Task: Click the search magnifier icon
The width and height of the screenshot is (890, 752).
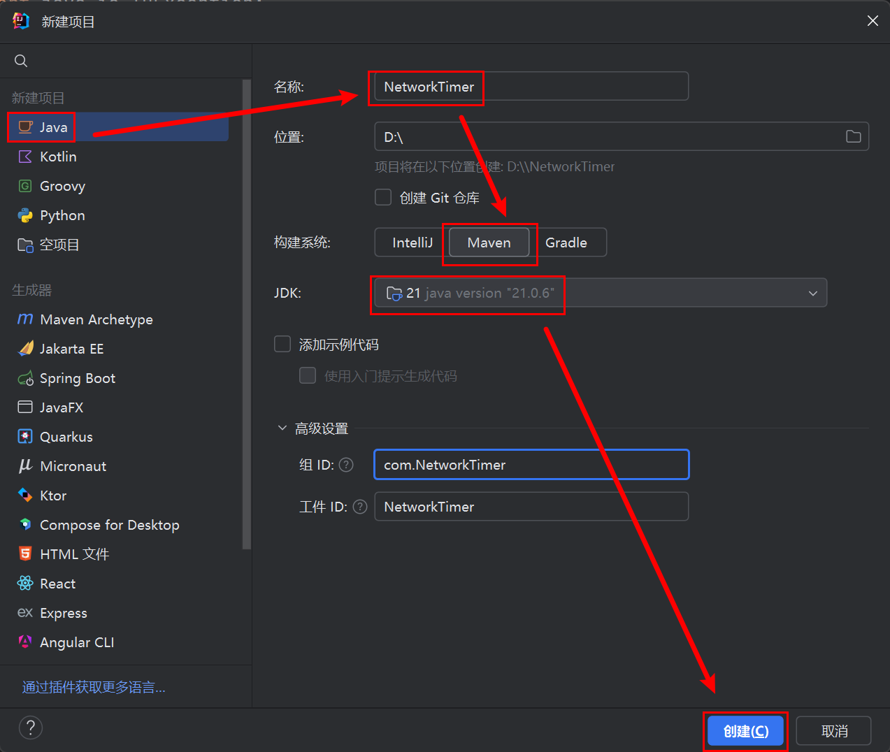Action: point(21,61)
